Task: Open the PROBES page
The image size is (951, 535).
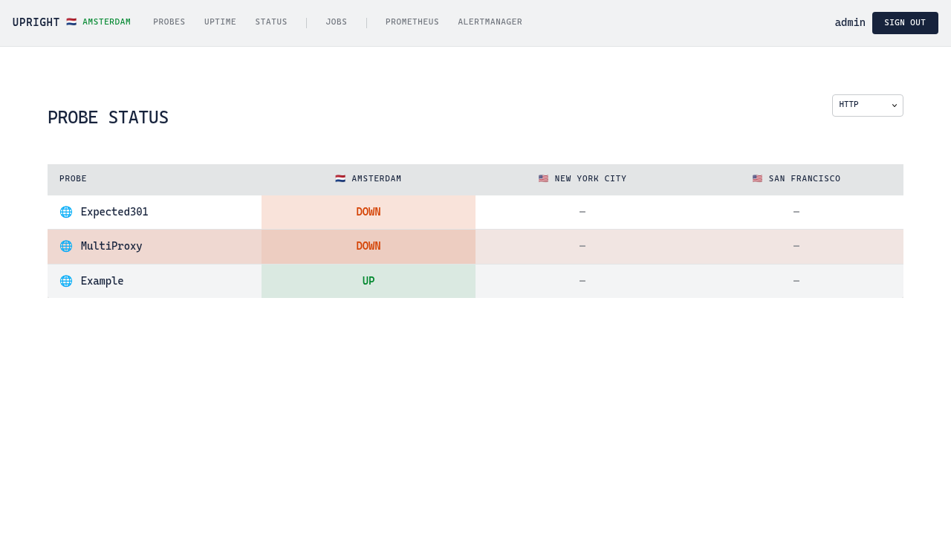Action: coord(169,22)
